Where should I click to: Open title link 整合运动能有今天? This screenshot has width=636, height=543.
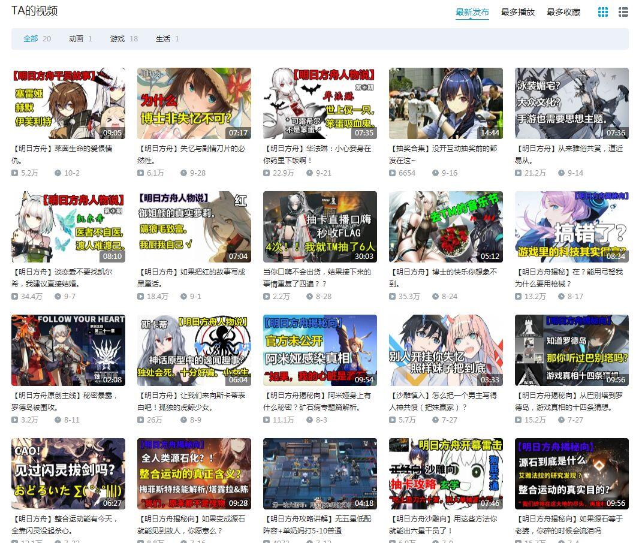[x=65, y=524]
